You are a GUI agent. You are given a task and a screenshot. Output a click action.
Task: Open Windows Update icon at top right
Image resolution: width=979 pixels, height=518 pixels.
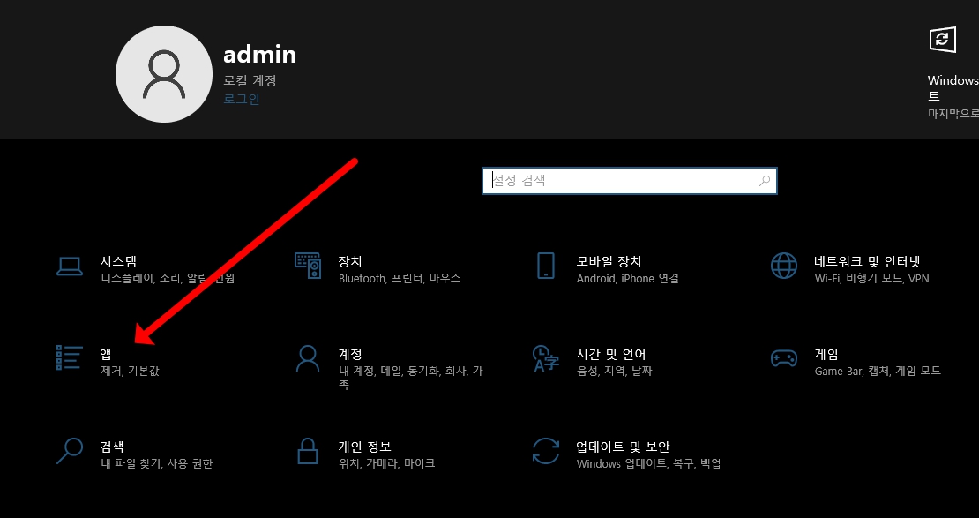click(x=942, y=41)
